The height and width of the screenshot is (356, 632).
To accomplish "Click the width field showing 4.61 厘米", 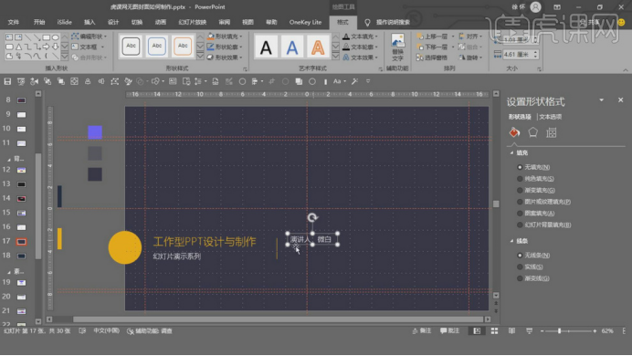I will pos(518,55).
